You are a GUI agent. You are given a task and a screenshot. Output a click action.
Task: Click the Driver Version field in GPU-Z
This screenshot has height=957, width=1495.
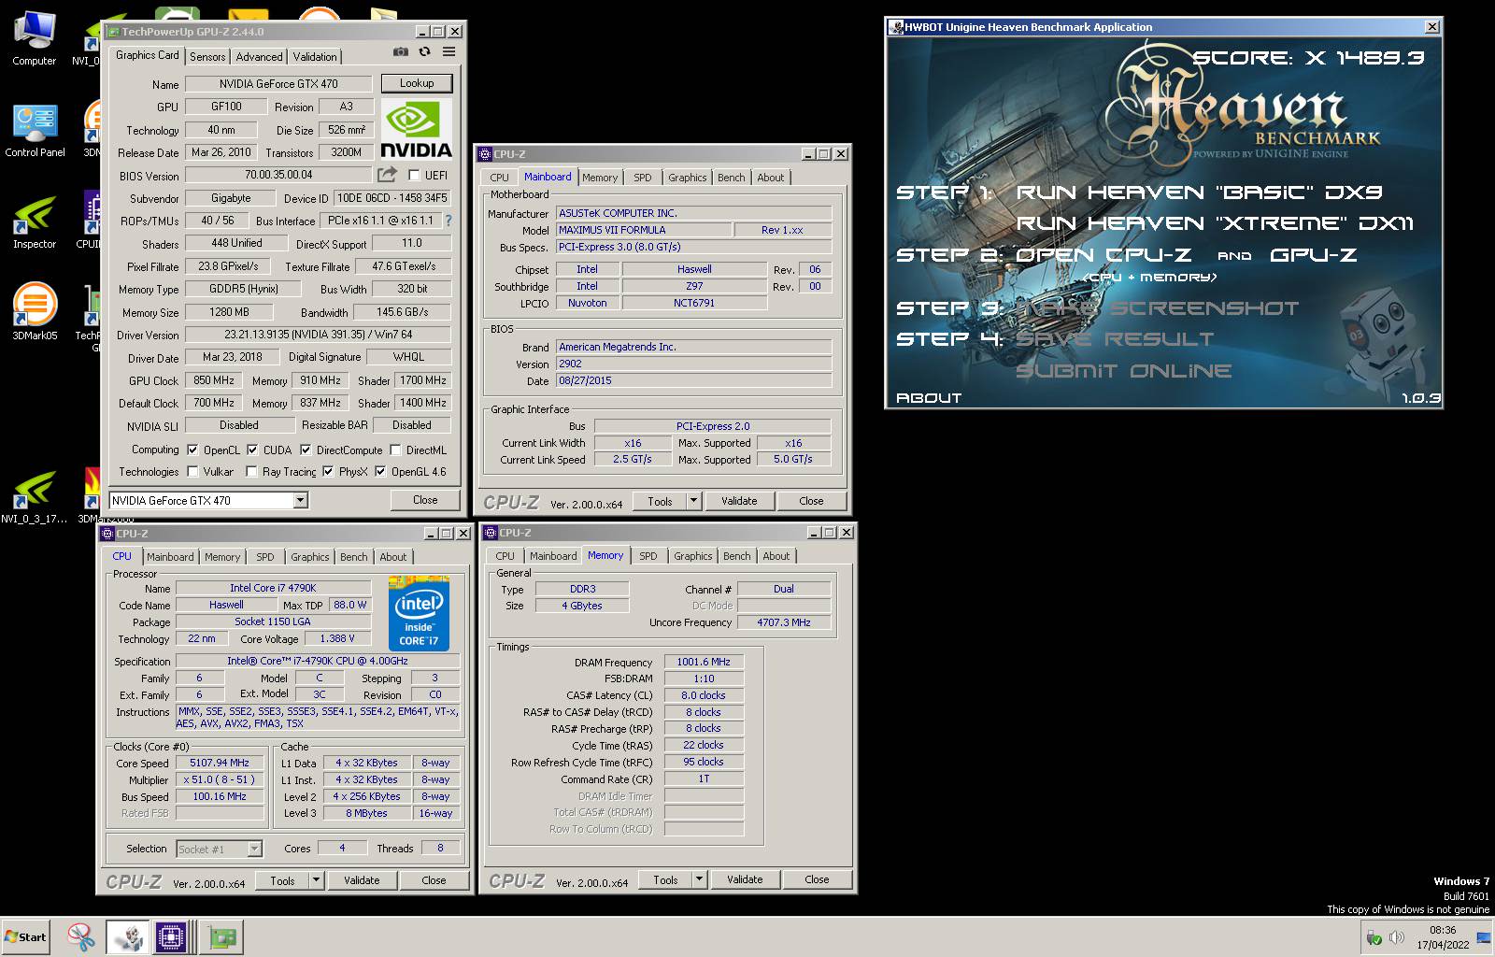point(318,335)
